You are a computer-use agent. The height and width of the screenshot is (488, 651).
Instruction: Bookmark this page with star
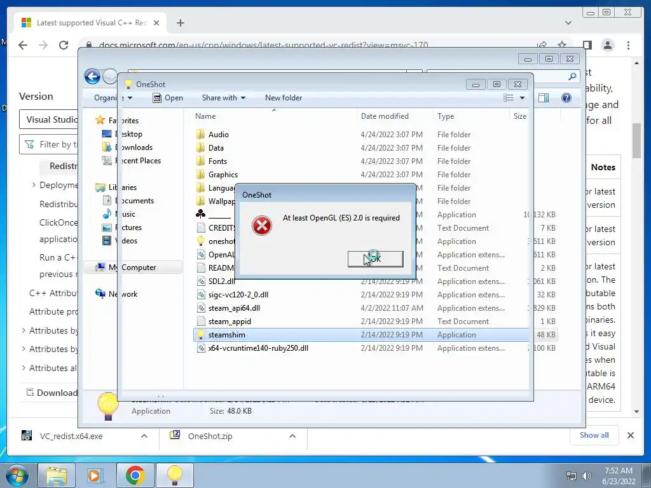click(562, 45)
